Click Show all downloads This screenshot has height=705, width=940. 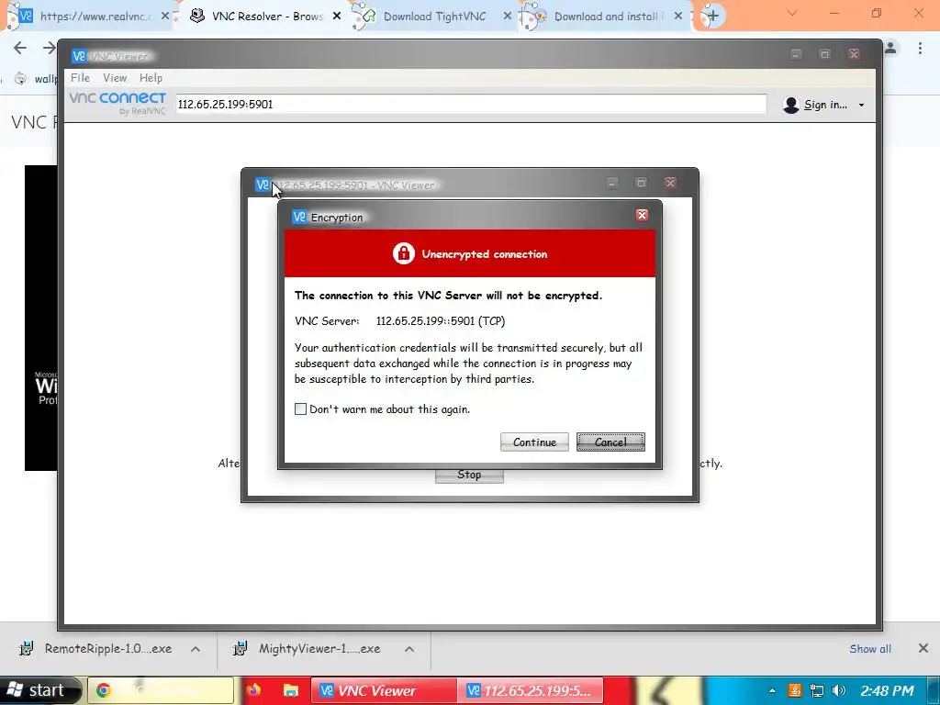tap(870, 649)
